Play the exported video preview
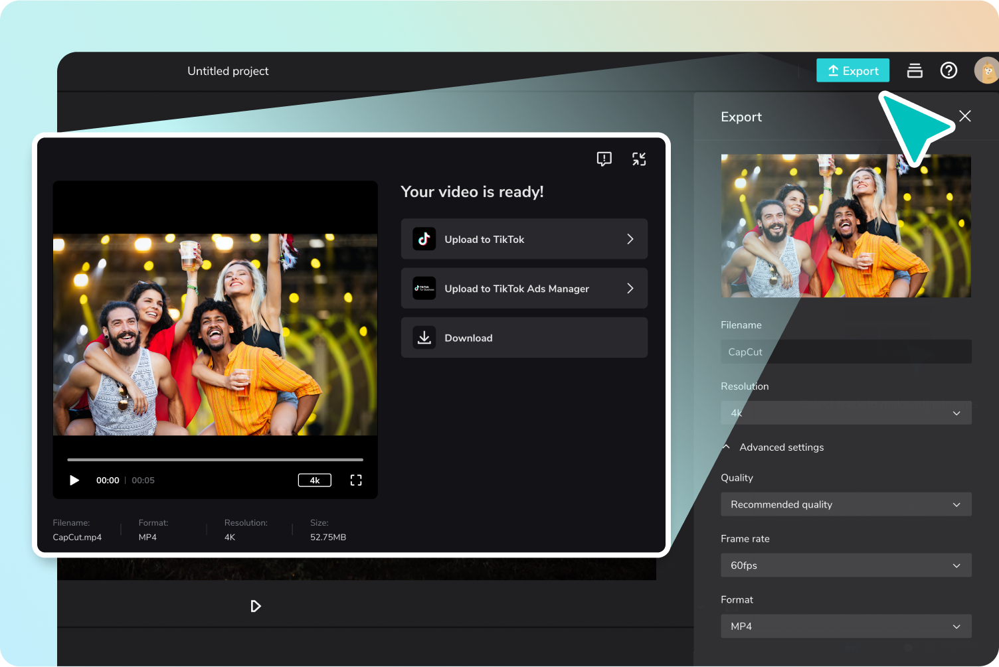 (x=74, y=480)
